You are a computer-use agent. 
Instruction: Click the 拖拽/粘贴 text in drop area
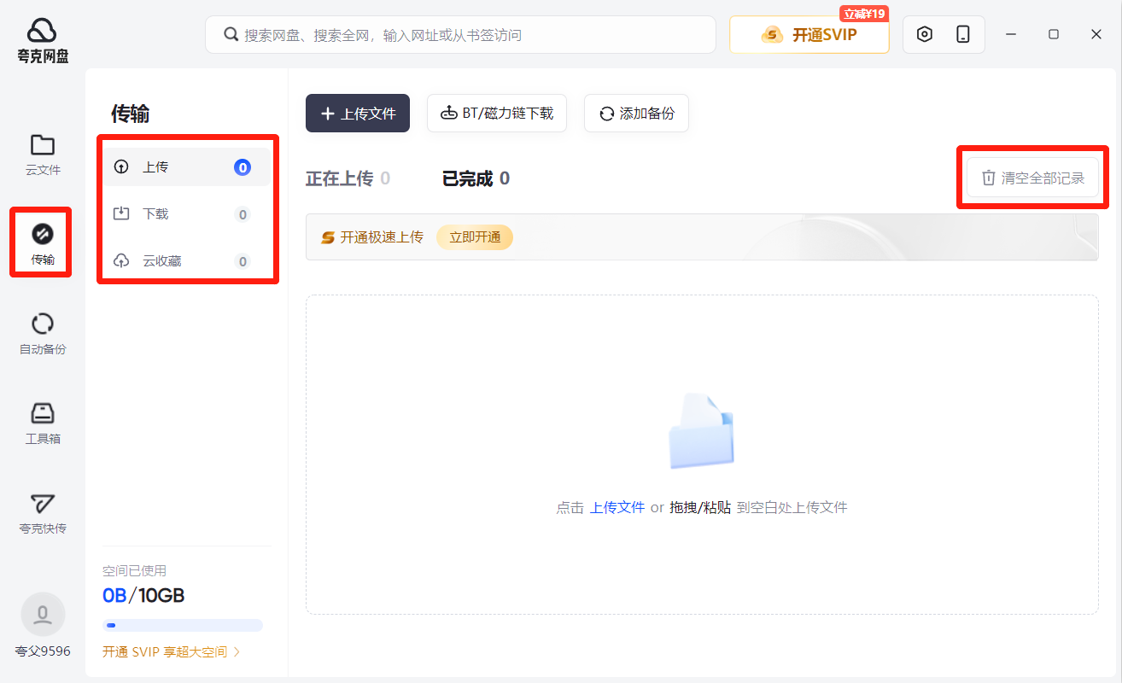coord(700,507)
